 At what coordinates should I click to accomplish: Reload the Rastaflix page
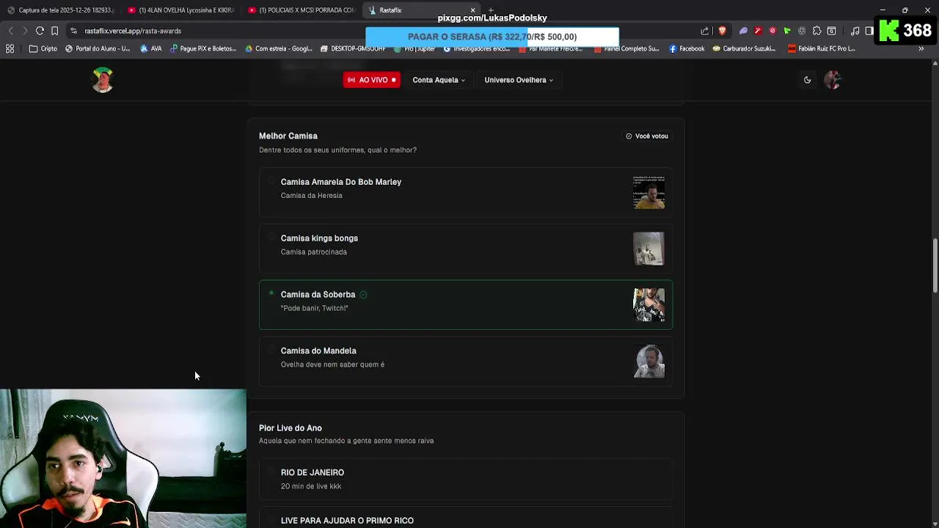coord(40,31)
